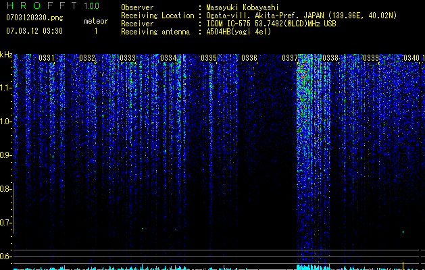Click the antenna A504HB(yagi 4el) text
The width and height of the screenshot is (425, 270).
(x=239, y=32)
